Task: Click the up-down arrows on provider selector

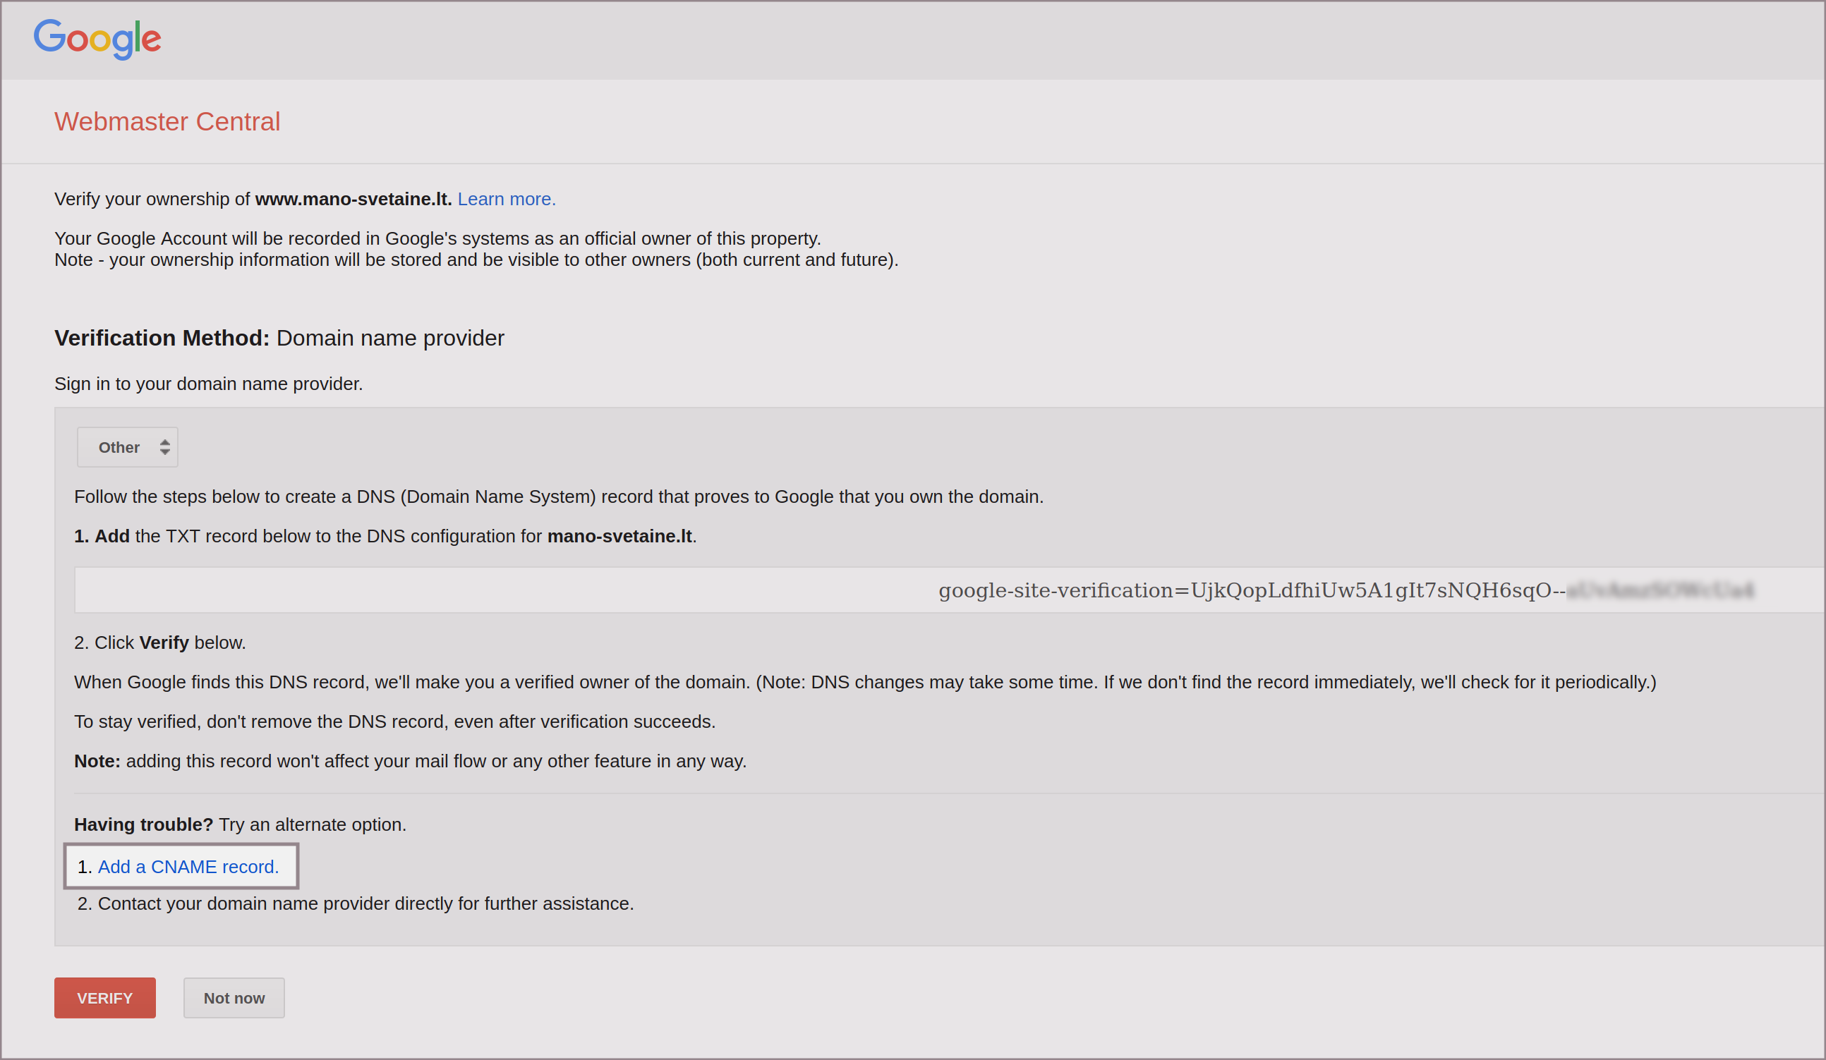Action: point(165,447)
